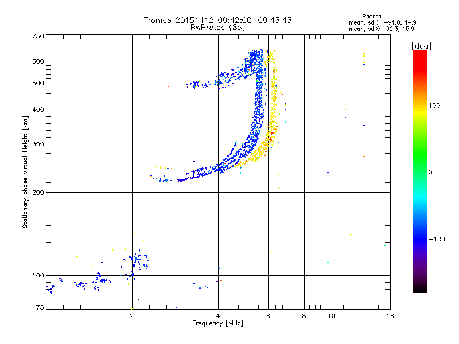Viewport: 459px width, 344px height.
Task: Click the y-axis tick label '600'
Action: click(x=38, y=61)
